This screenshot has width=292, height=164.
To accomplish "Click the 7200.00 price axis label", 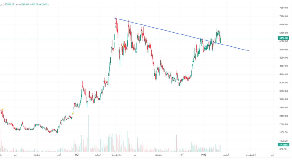I will point(284,16).
